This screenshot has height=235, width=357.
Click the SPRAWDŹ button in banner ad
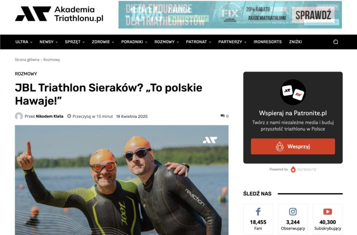pyautogui.click(x=313, y=15)
